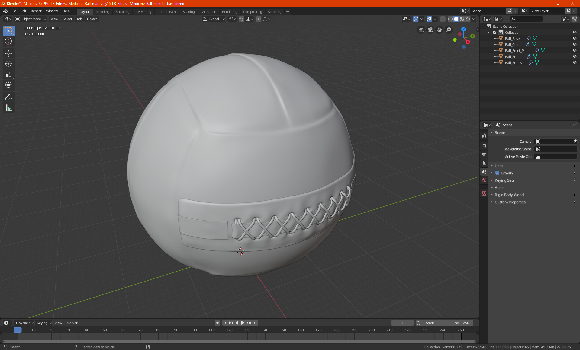Image resolution: width=580 pixels, height=350 pixels.
Task: Activate the Scale tool
Action: 8,74
